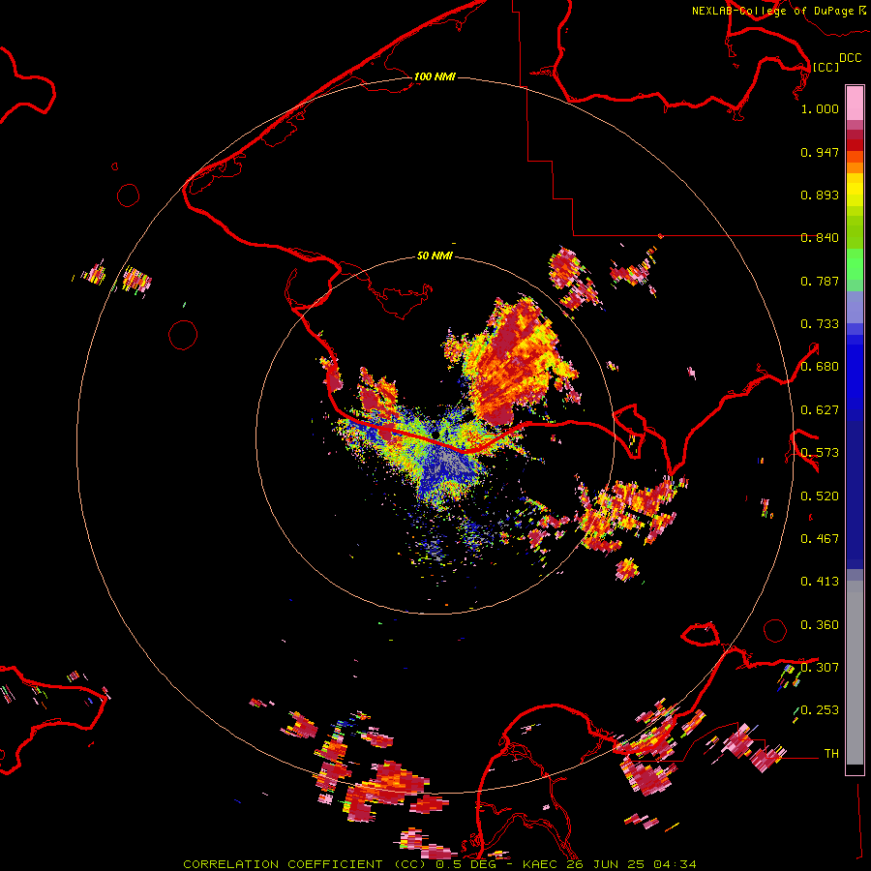
Task: Select the 0.893 scale value
Action: 820,195
